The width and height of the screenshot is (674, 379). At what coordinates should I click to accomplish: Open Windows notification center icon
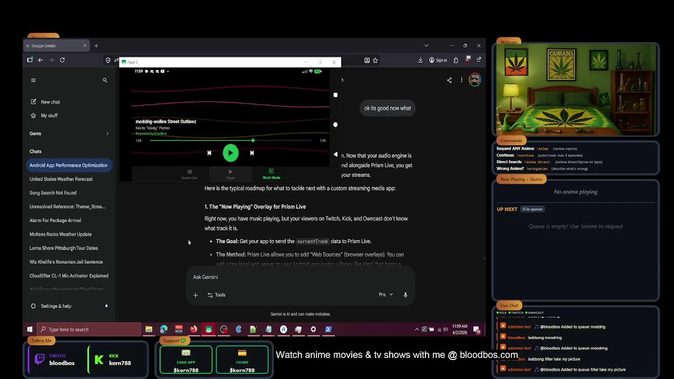tap(477, 330)
